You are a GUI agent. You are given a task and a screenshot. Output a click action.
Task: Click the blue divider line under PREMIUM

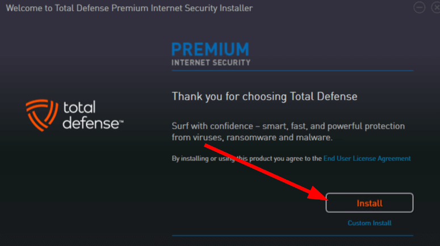292,71
